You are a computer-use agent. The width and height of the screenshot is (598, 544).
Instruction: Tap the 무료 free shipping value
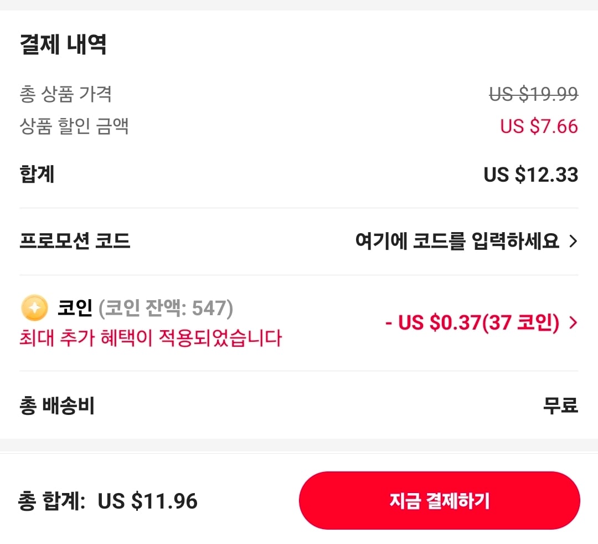560,406
